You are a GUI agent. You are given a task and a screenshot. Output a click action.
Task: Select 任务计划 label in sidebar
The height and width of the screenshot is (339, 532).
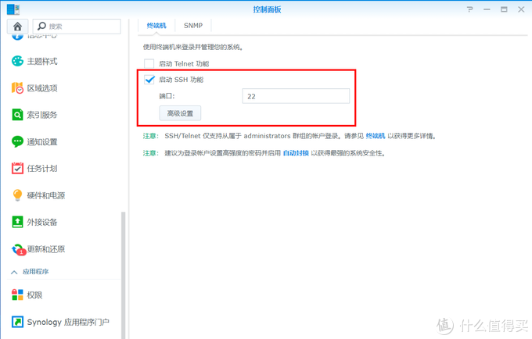(42, 168)
